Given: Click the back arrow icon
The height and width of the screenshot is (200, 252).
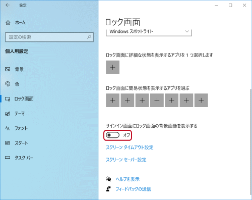Looking at the screenshot, I should tap(8, 5).
